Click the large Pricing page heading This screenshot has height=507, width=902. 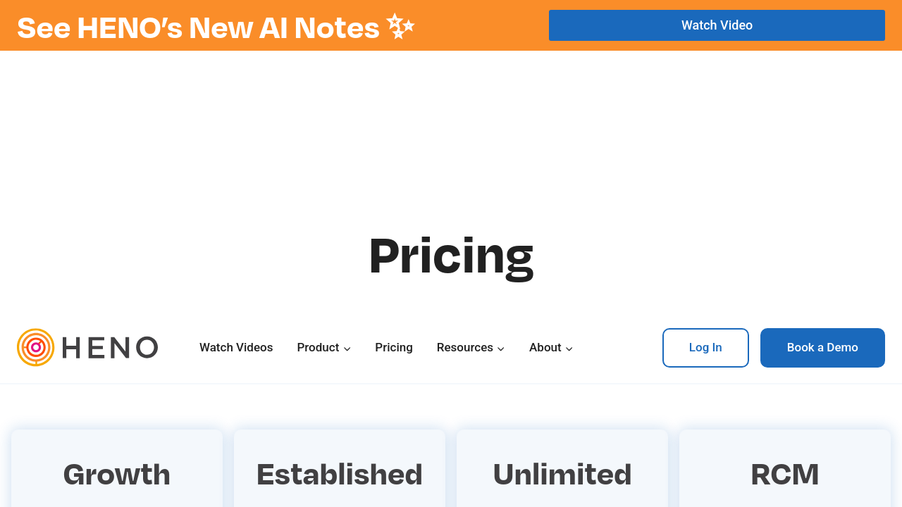pos(451,256)
